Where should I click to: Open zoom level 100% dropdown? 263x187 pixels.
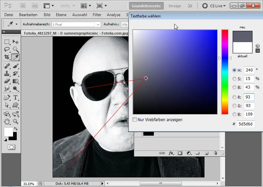click(73, 6)
